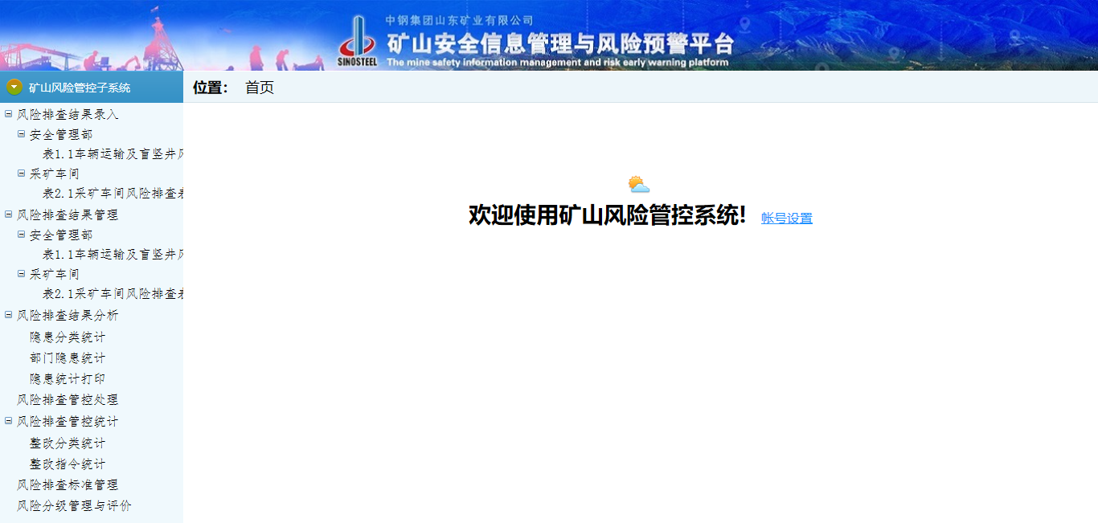Open 表2.1采矿车间风险排查表 under 风险排查结果录入
The width and height of the screenshot is (1098, 523).
tap(113, 193)
